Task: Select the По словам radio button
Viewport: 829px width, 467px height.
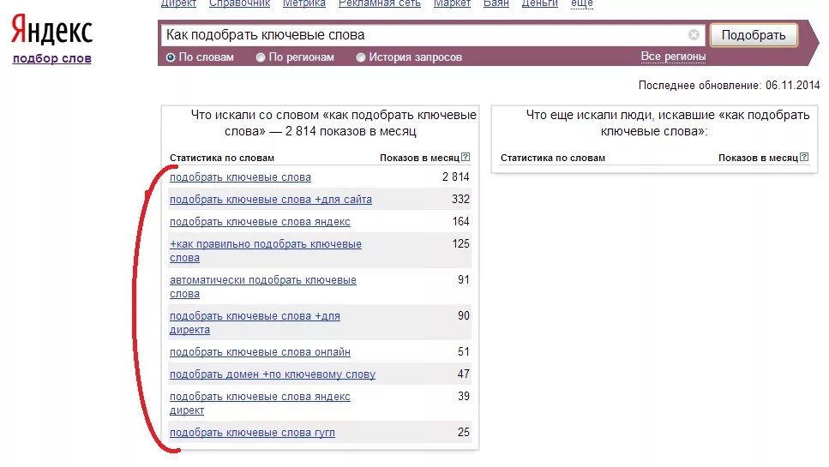Action: click(171, 57)
